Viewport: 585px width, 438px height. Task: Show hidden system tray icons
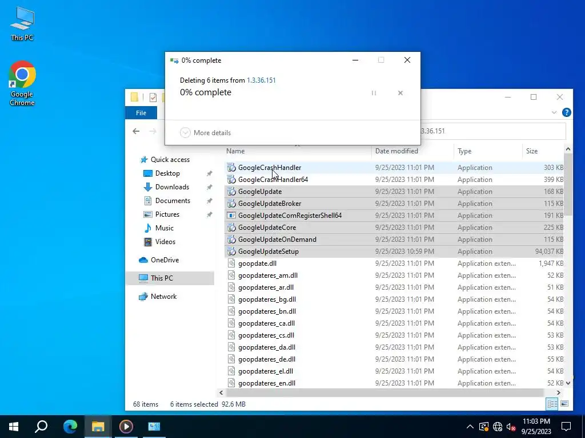[x=470, y=427]
